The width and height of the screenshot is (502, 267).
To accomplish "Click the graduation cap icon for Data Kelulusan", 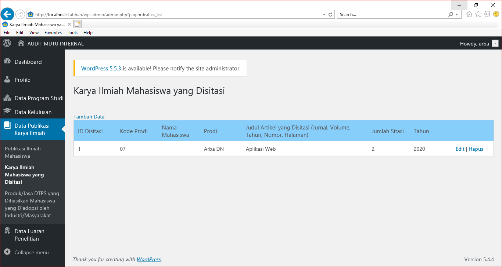I will [8, 111].
